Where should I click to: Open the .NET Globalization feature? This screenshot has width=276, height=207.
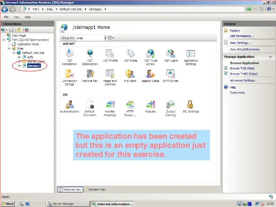click(90, 54)
